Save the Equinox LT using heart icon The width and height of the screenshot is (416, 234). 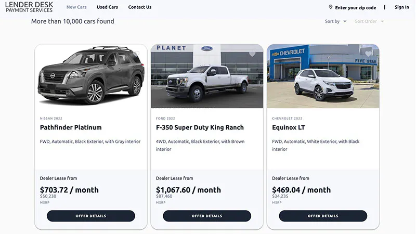(x=368, y=54)
